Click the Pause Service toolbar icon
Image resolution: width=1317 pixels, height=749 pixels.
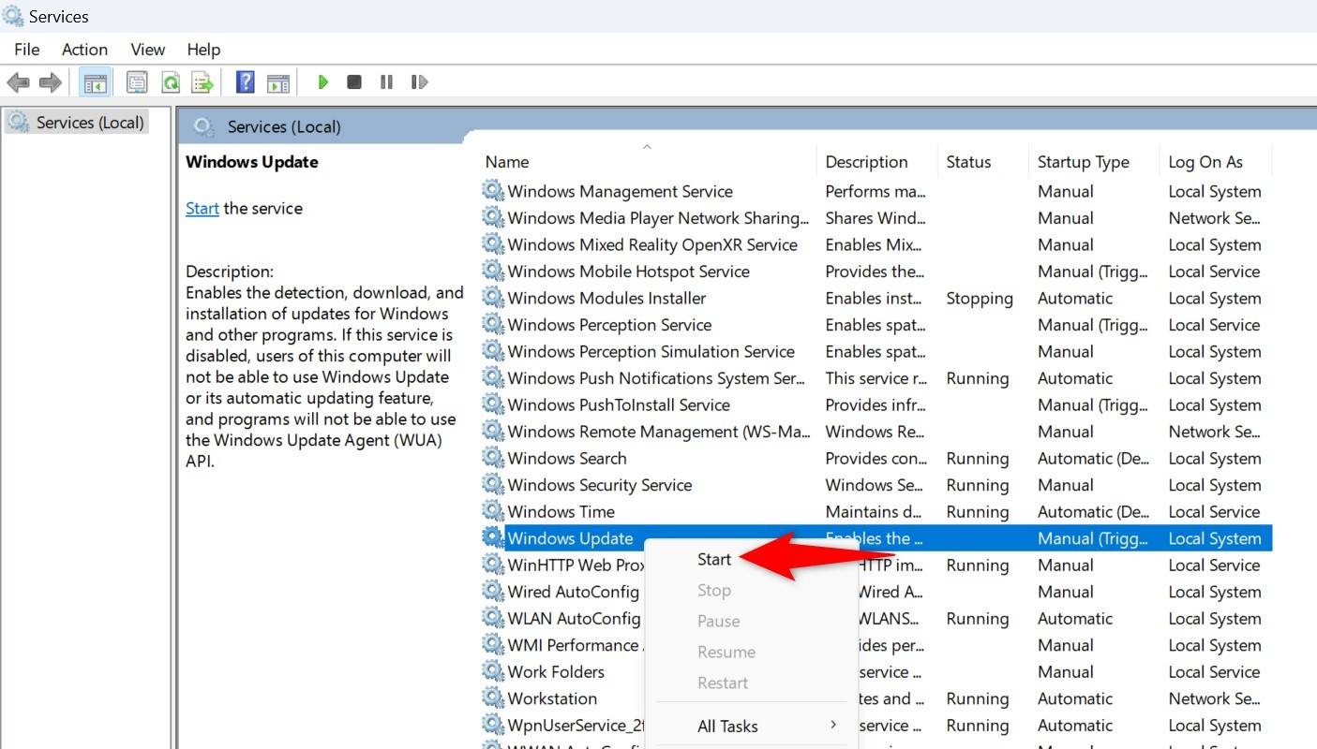click(x=386, y=82)
